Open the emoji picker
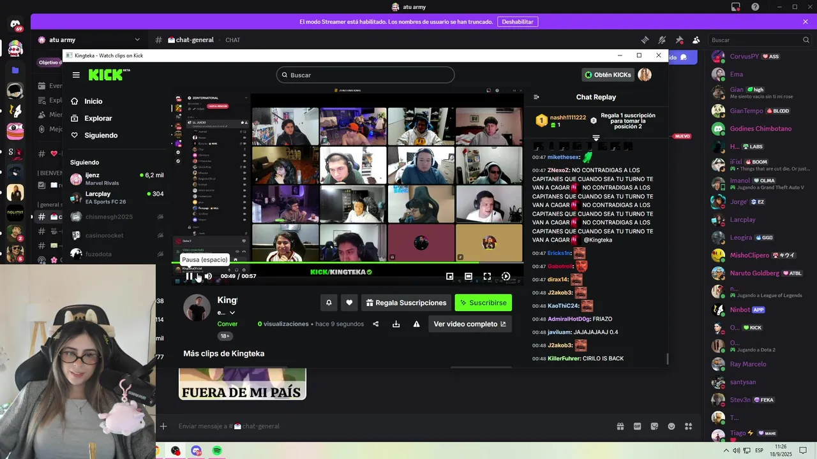The image size is (817, 459). (x=671, y=426)
